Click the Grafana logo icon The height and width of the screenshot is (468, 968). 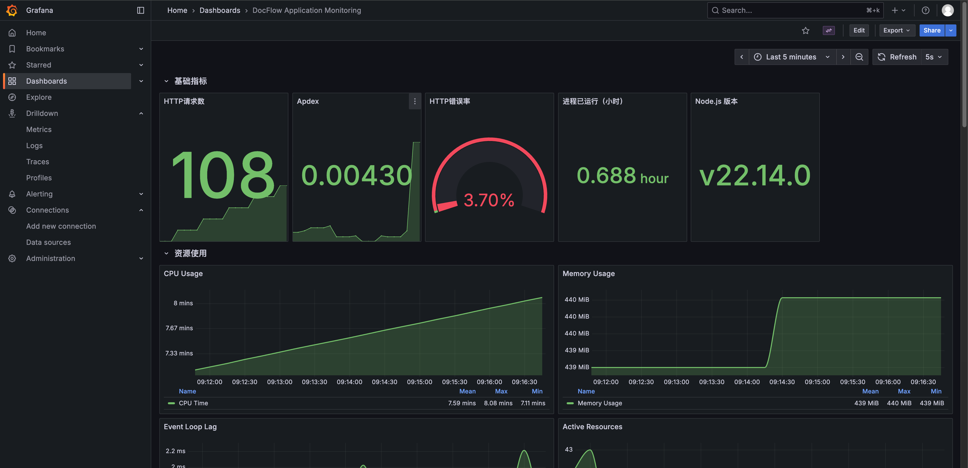(x=12, y=10)
